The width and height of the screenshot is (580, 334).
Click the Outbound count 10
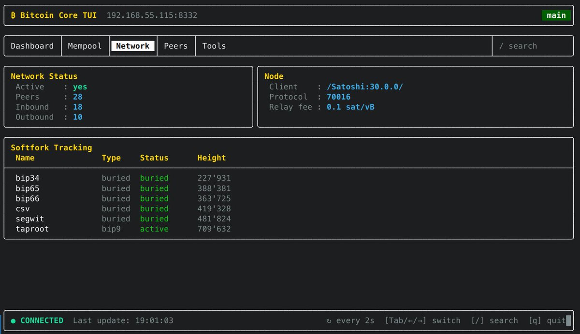point(78,117)
